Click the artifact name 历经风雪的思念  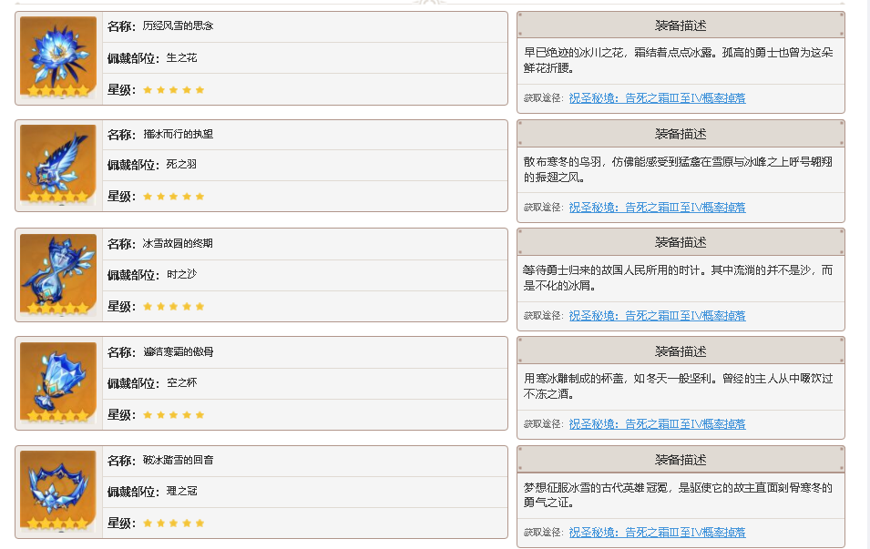coord(179,25)
